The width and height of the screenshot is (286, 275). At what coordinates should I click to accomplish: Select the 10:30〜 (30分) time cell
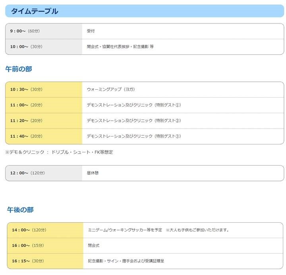(26, 89)
